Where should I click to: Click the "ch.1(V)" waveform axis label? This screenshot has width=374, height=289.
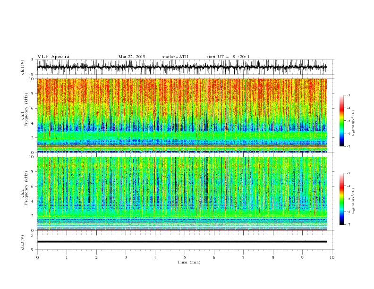click(x=23, y=67)
